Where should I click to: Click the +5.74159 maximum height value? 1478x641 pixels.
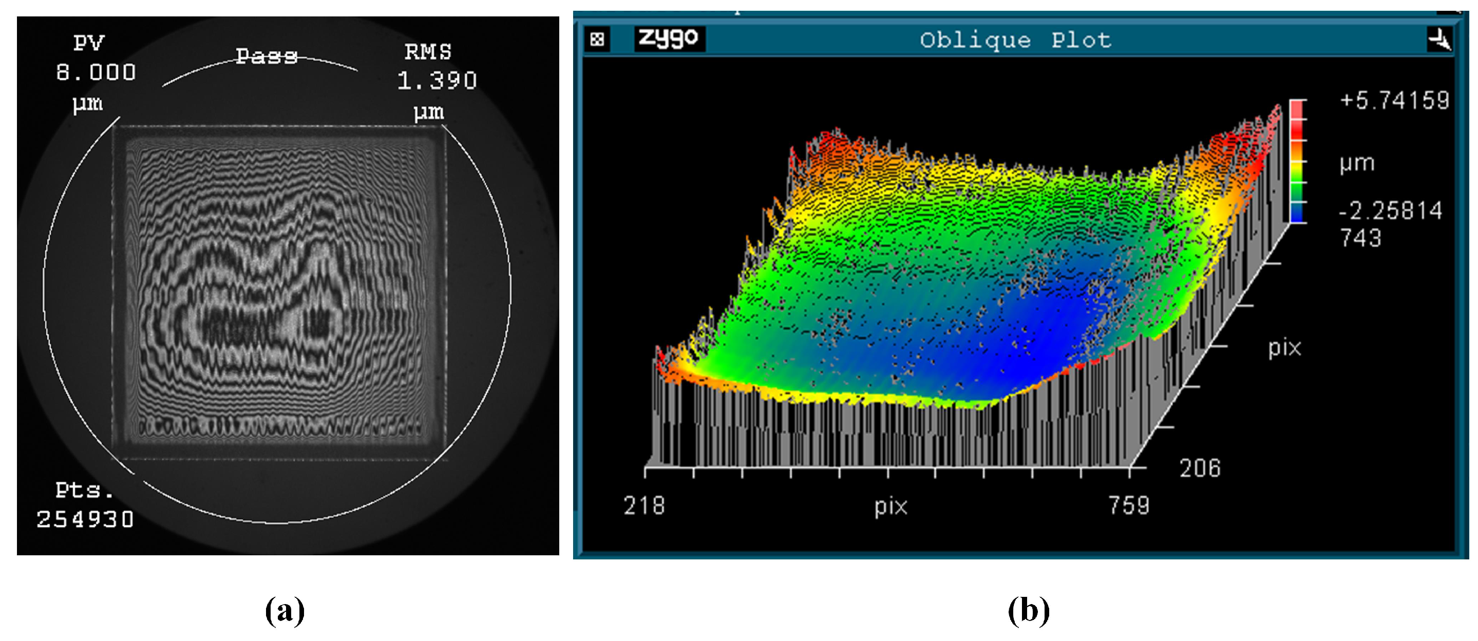1394,101
